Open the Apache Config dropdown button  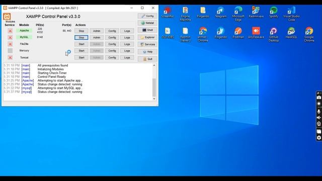click(112, 31)
